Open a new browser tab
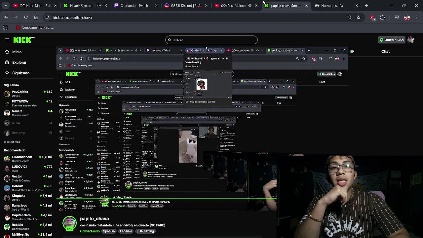 366,6
